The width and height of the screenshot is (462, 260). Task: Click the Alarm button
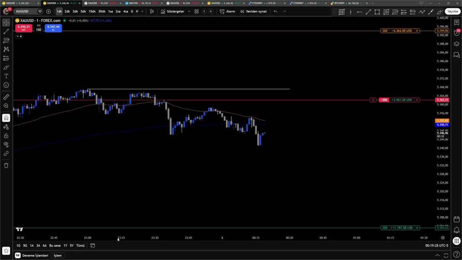point(227,11)
